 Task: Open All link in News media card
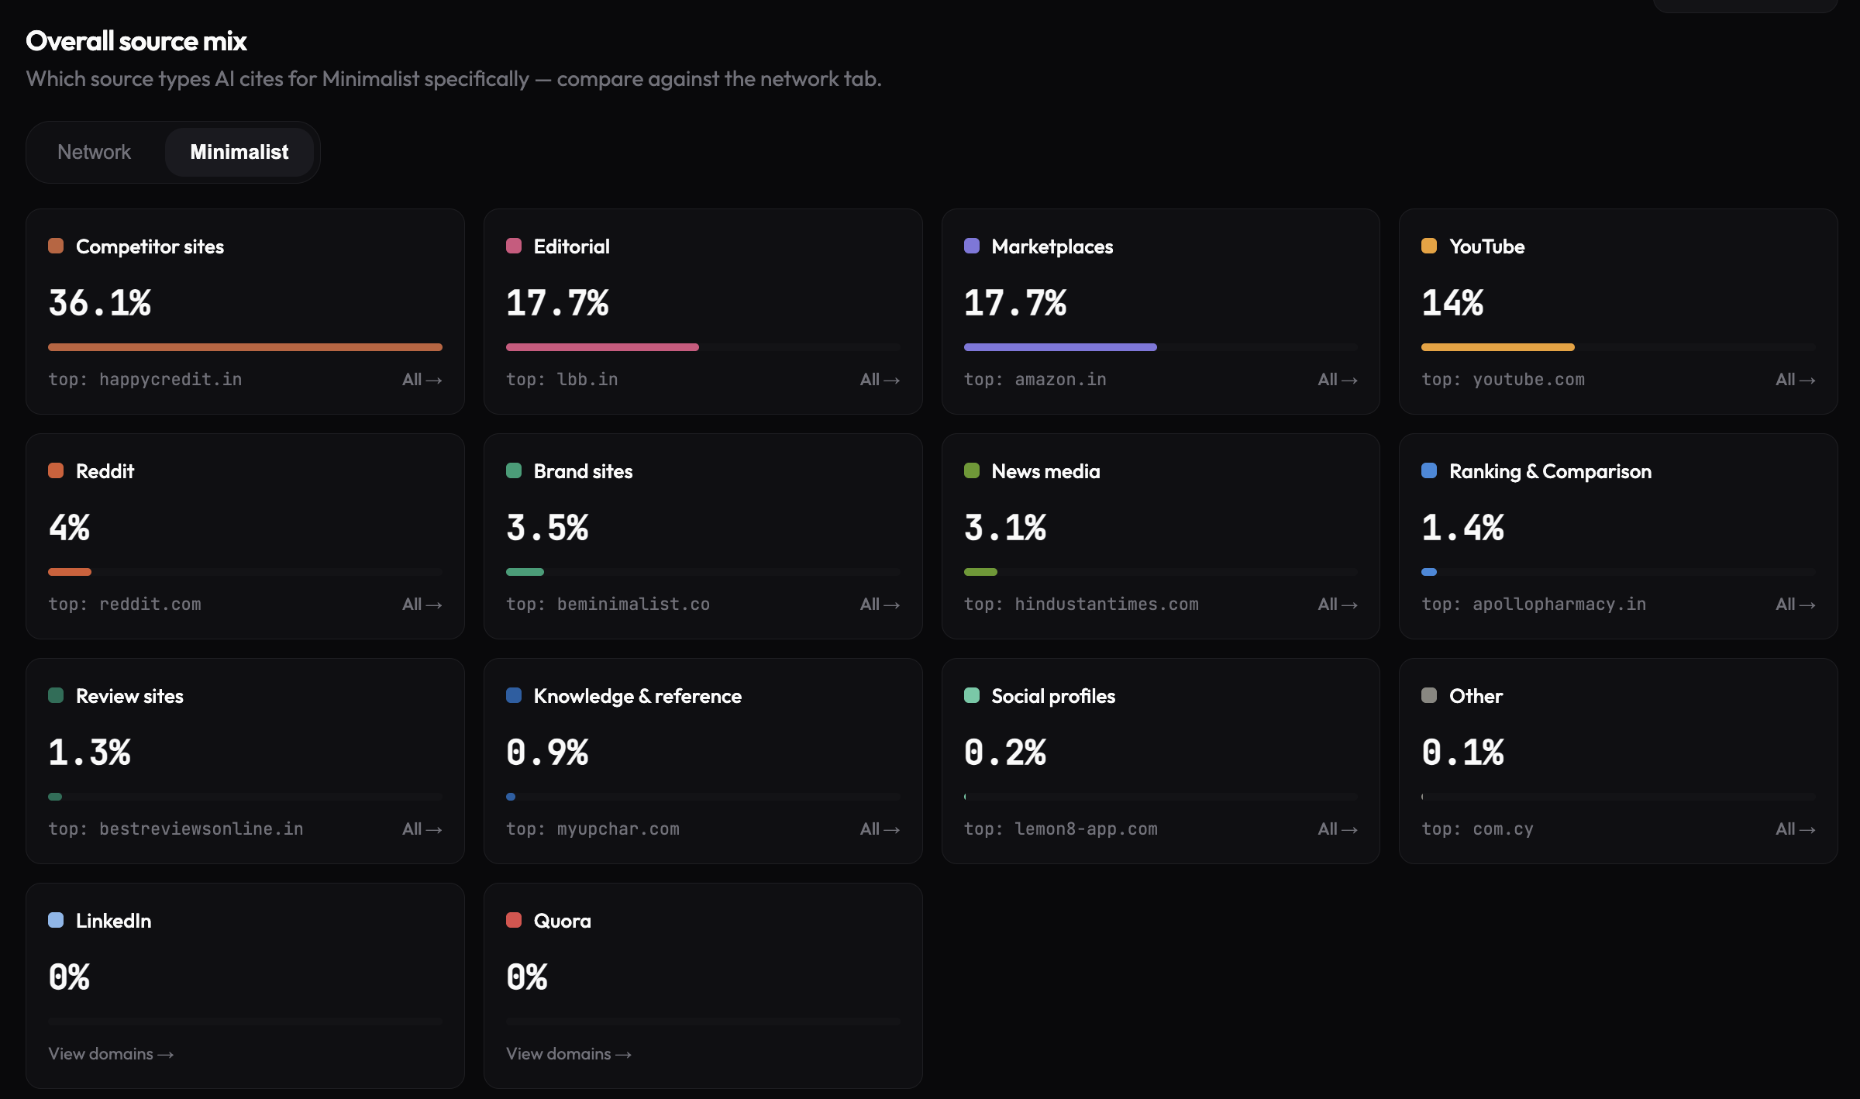click(x=1338, y=605)
